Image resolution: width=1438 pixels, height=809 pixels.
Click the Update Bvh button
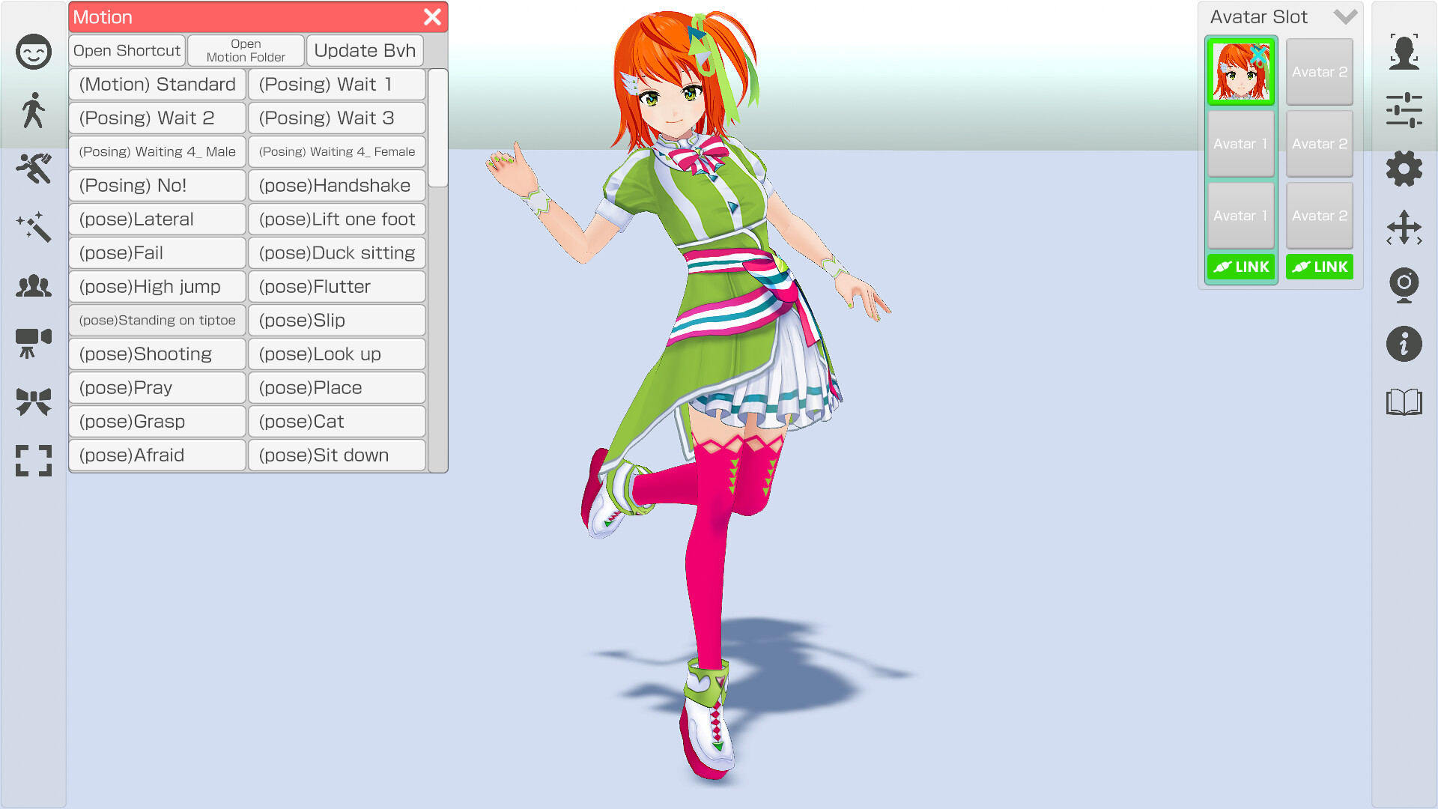pos(365,50)
